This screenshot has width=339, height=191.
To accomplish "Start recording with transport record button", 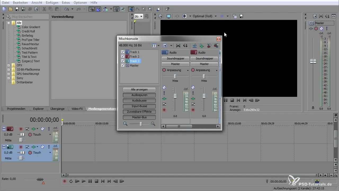I will [x=65, y=181].
